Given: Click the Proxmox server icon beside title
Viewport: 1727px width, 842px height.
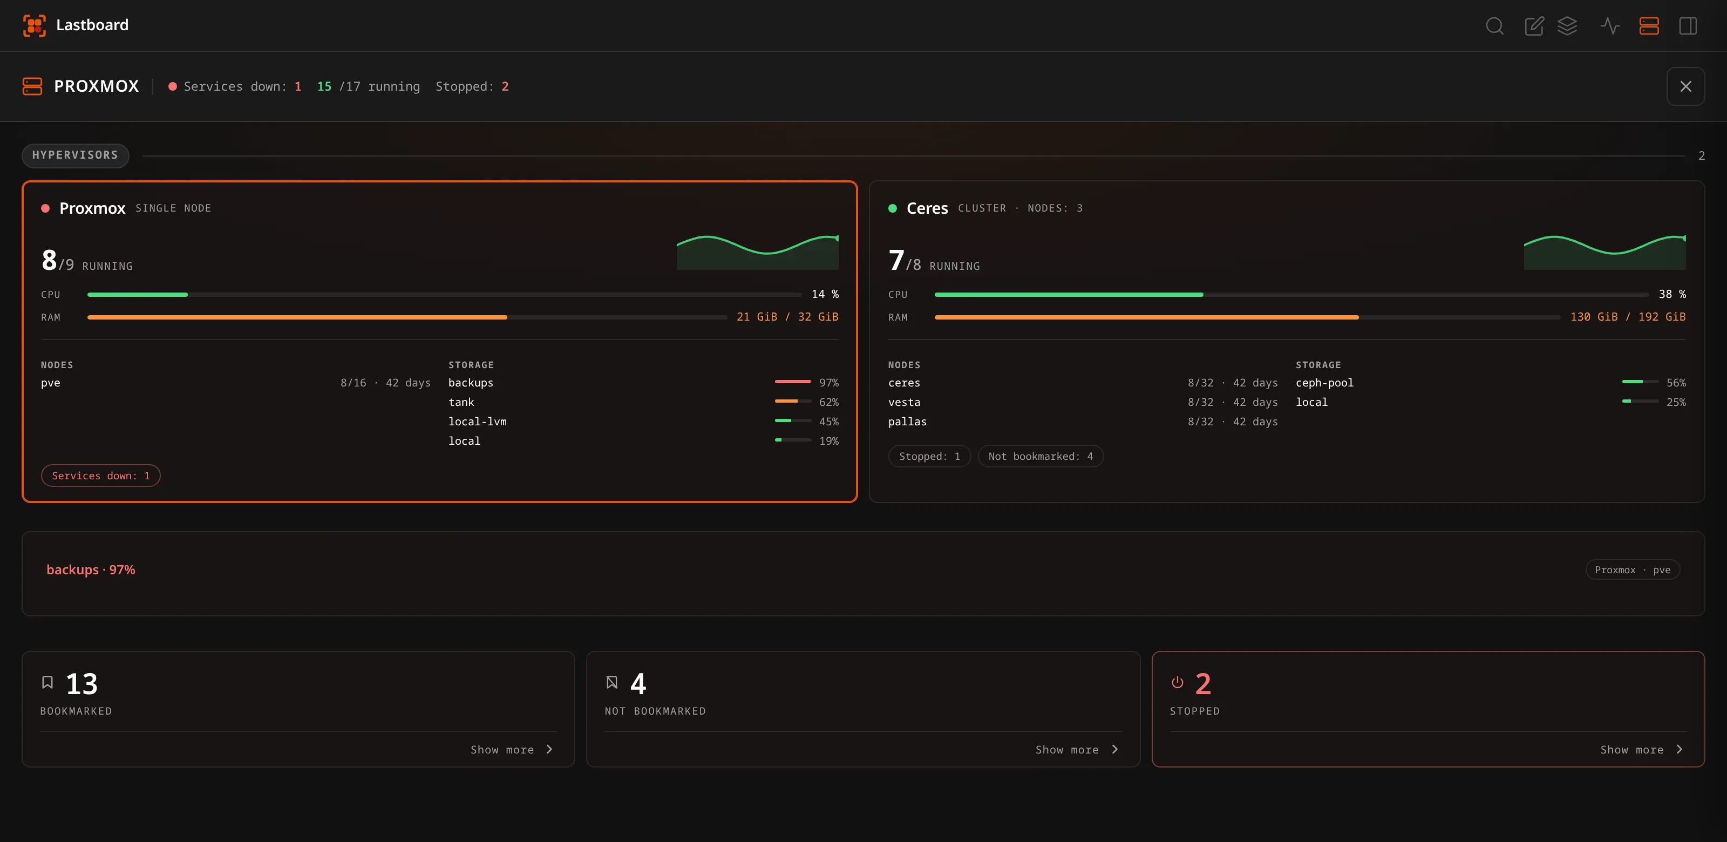Looking at the screenshot, I should [32, 86].
